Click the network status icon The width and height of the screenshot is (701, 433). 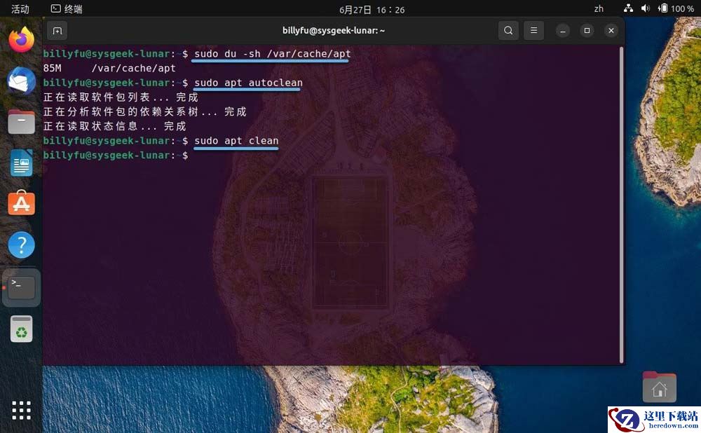coord(628,8)
